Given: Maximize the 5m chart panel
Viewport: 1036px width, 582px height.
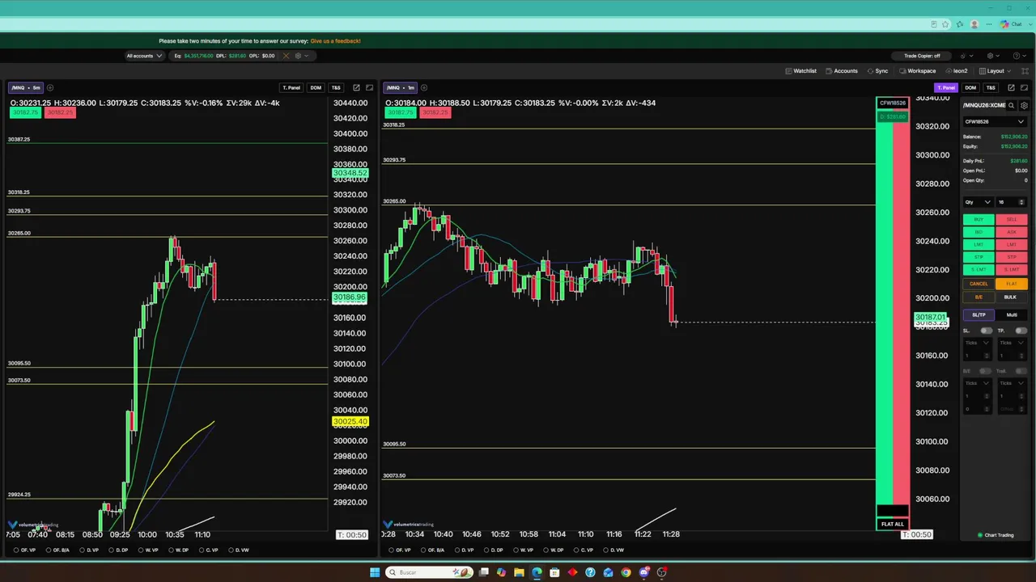Looking at the screenshot, I should click(x=370, y=87).
